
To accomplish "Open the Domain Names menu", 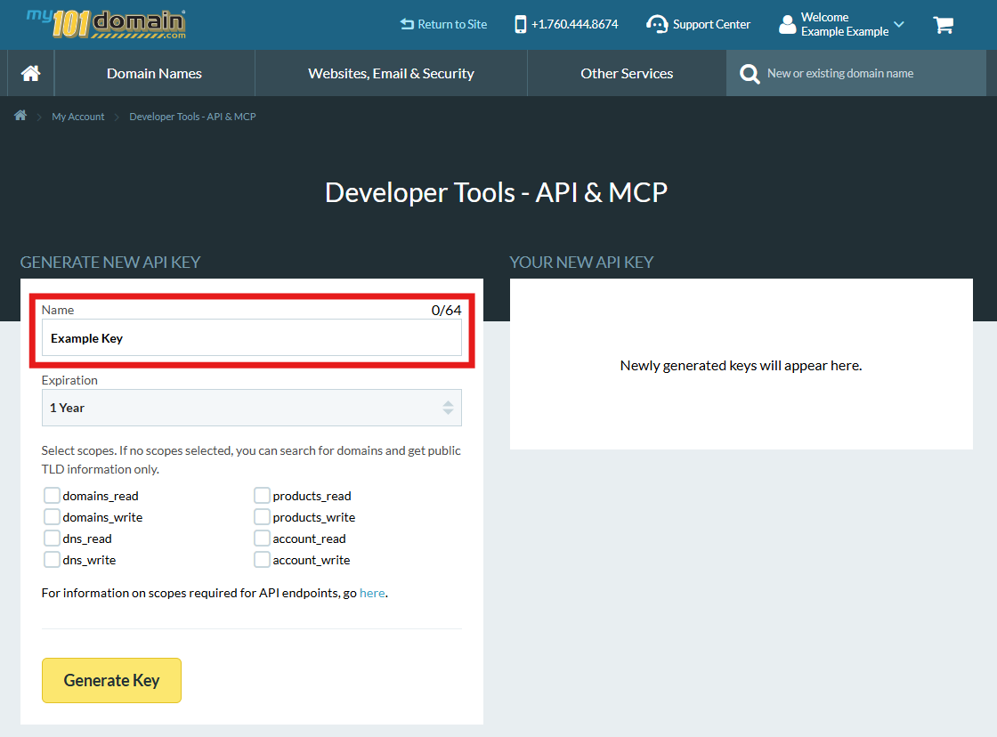I will [x=153, y=73].
